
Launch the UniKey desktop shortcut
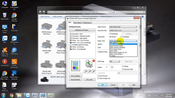point(14,86)
